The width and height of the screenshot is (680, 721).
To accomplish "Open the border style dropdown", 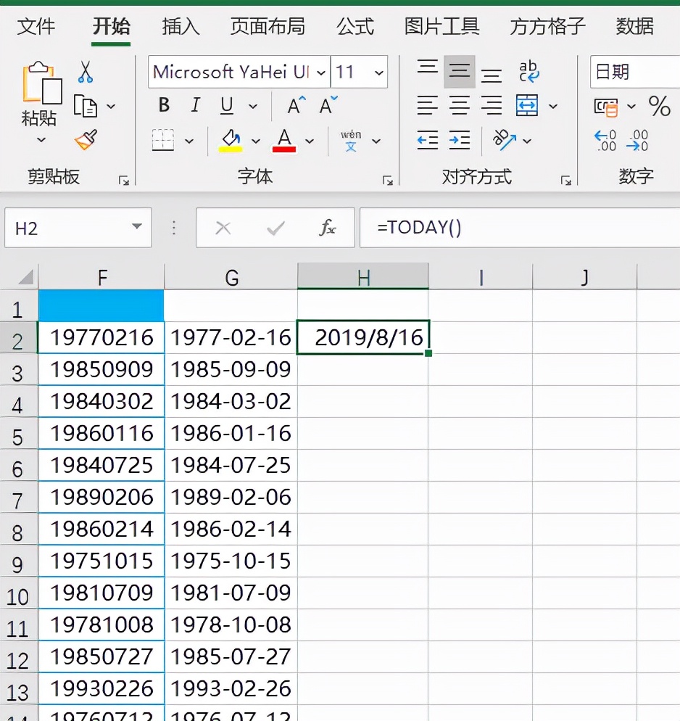I will click(x=190, y=140).
